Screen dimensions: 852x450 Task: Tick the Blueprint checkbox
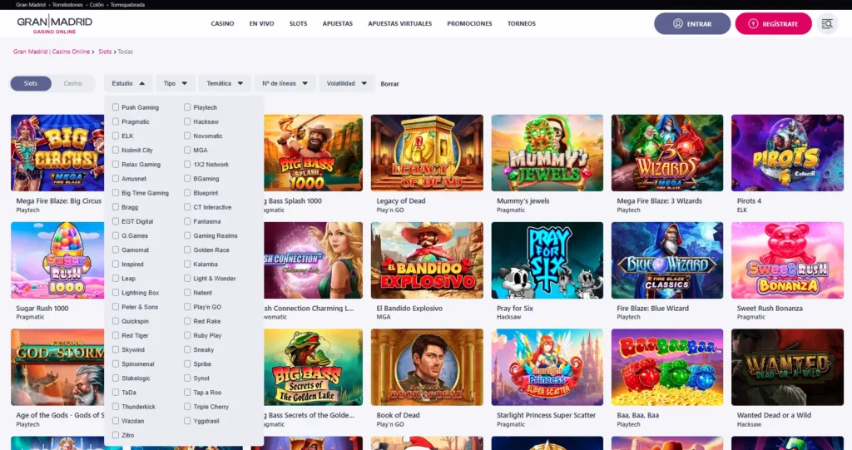tap(187, 192)
